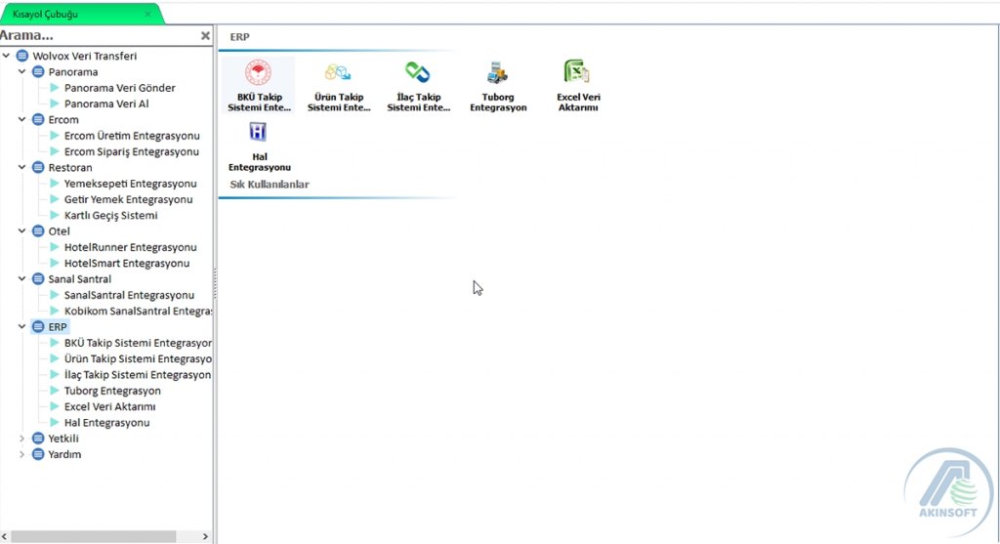
Task: Select İlaç Takip Sistemi Entegrasyonu tree item
Action: [x=138, y=375]
